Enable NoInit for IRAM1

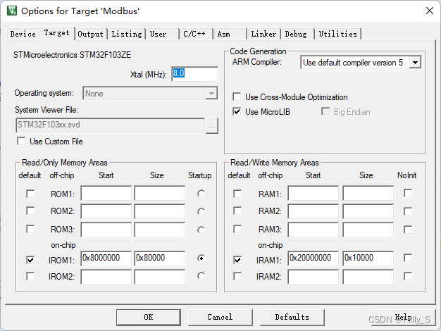click(x=408, y=258)
